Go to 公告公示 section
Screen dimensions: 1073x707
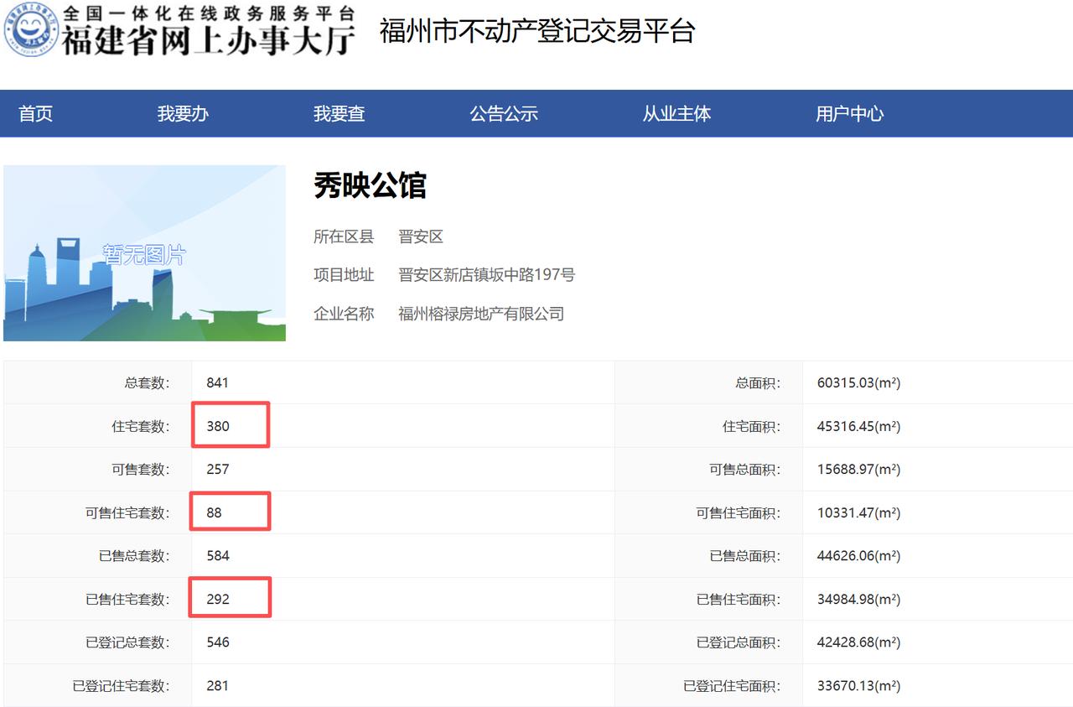504,114
